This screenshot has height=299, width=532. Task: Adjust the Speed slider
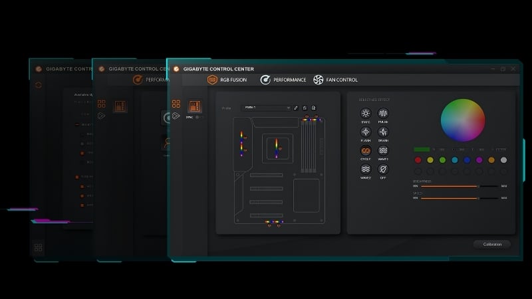point(460,198)
